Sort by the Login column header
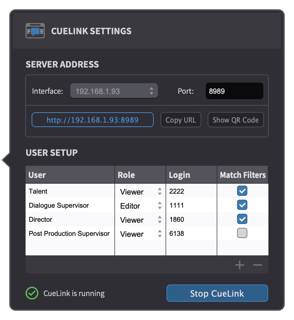The width and height of the screenshot is (294, 320). point(191,175)
